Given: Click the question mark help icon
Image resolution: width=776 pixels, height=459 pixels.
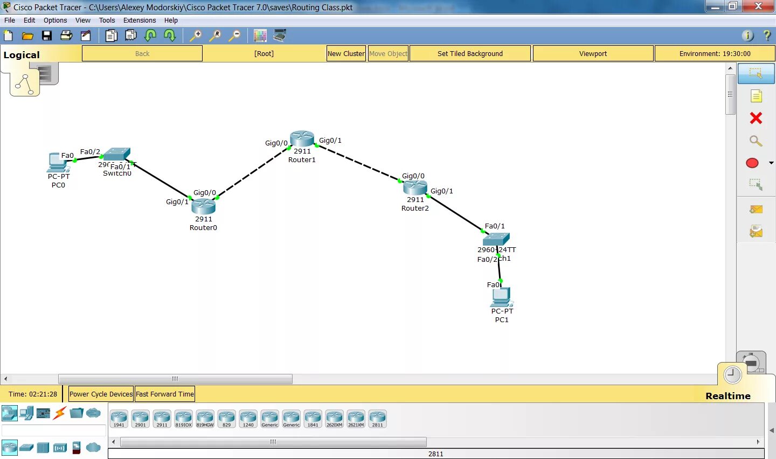Looking at the screenshot, I should (767, 36).
